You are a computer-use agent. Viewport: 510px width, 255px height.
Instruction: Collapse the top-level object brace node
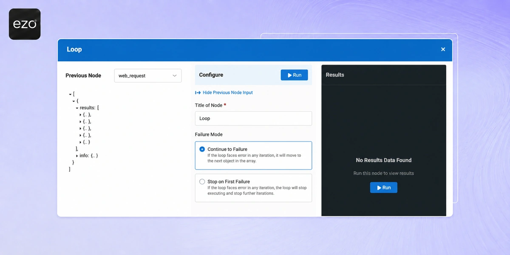click(x=74, y=101)
